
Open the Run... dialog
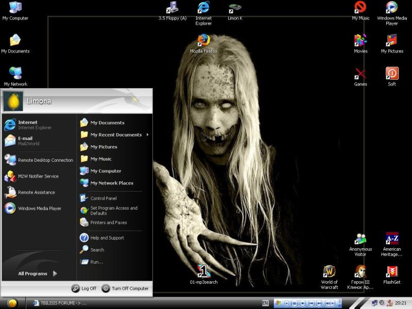[x=114, y=262]
